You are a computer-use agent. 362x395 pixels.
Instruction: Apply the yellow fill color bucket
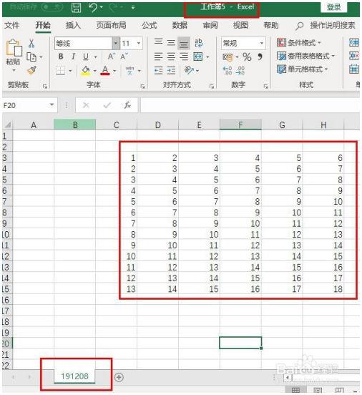86,71
